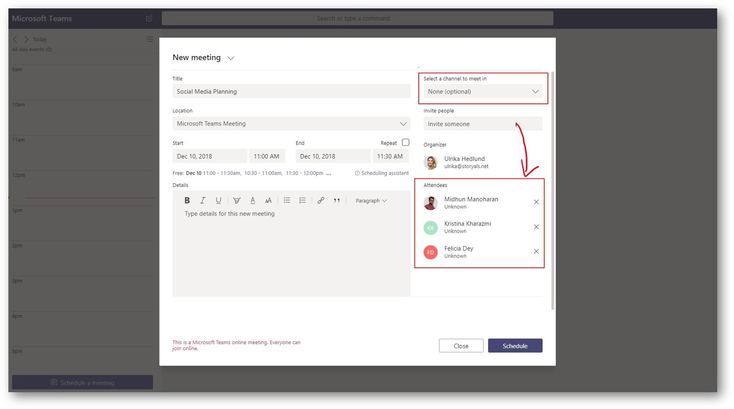Click the Microsoft Teams title
Screen dimensions: 734x409
click(x=42, y=19)
